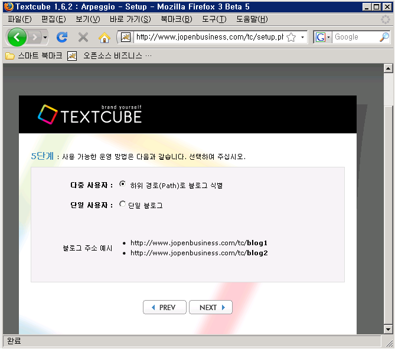Click the Google search input box
This screenshot has height=349, width=395.
(x=355, y=37)
